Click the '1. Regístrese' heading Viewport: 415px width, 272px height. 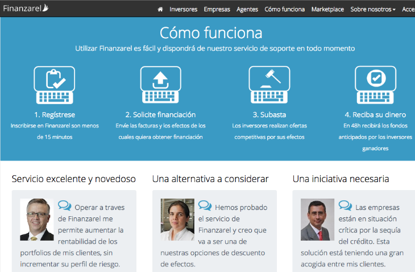point(55,115)
